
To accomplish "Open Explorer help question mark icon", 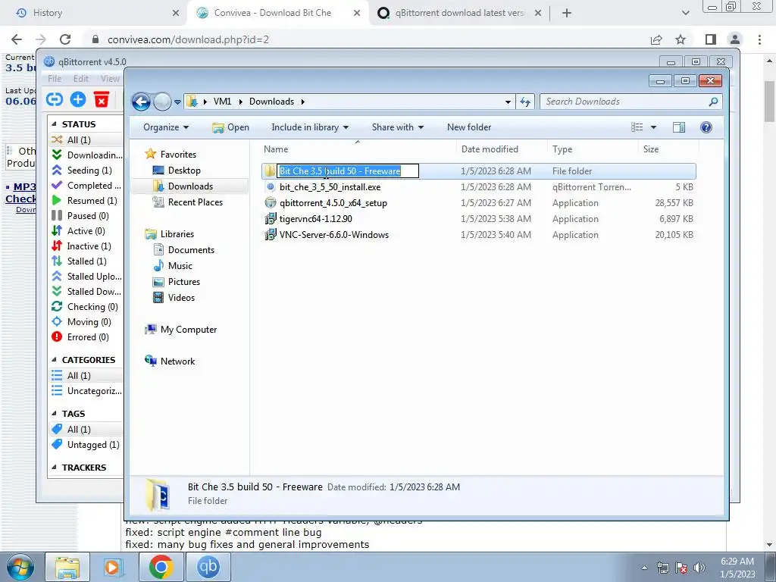I will pos(706,127).
